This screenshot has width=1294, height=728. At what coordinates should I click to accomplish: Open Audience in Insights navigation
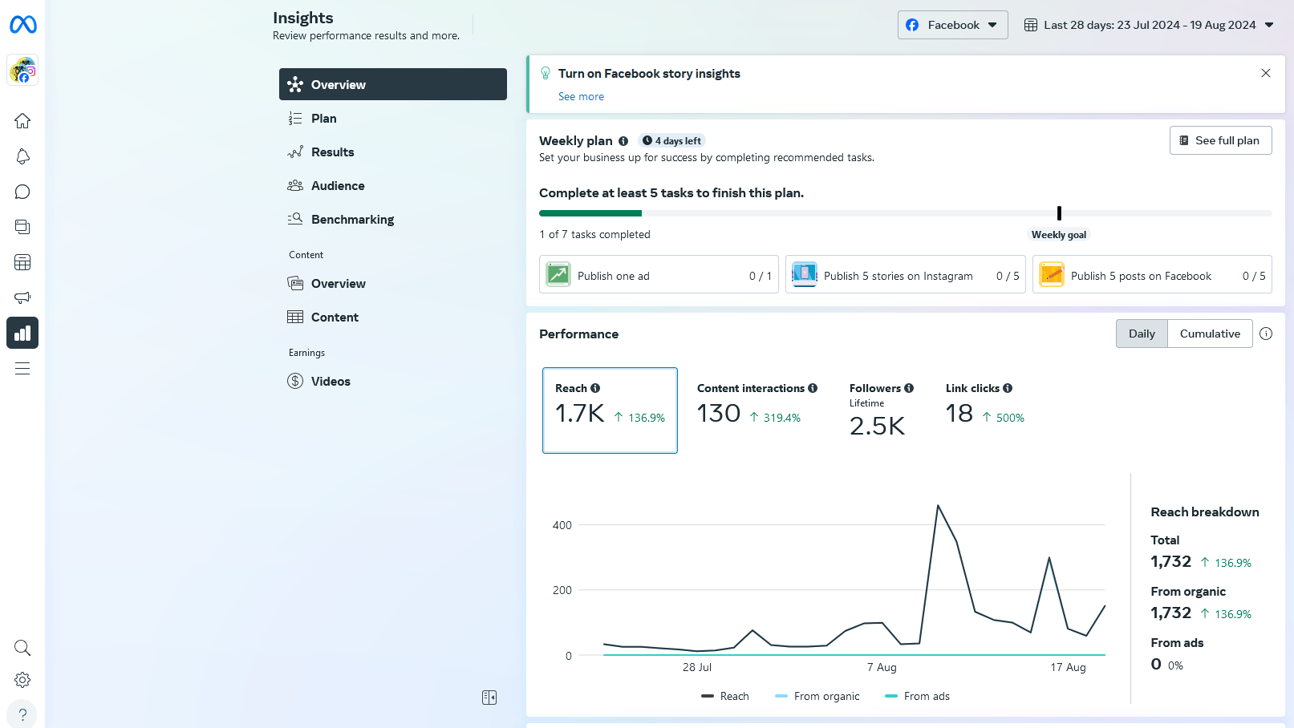pos(393,185)
